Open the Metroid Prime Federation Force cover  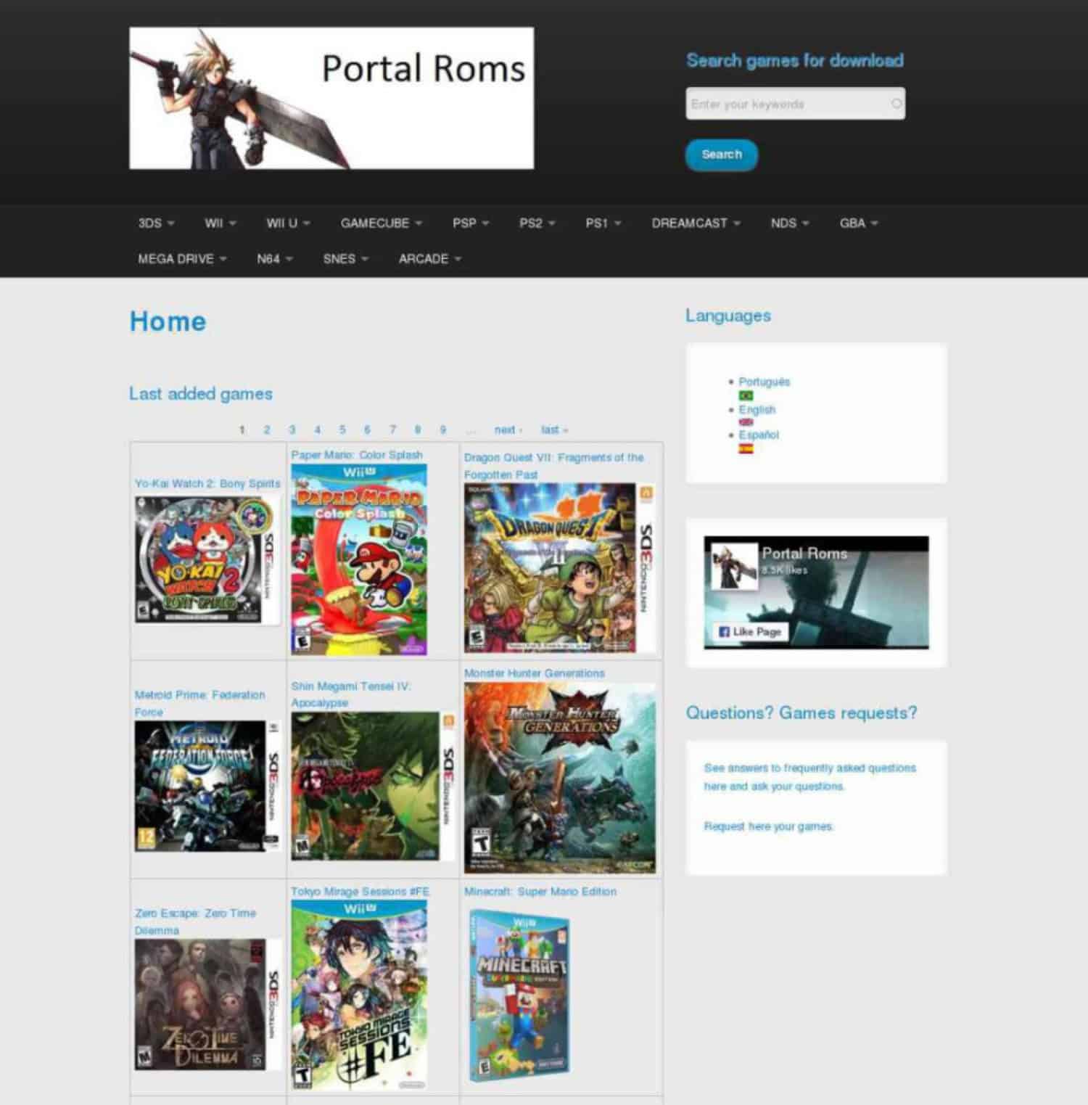point(207,786)
